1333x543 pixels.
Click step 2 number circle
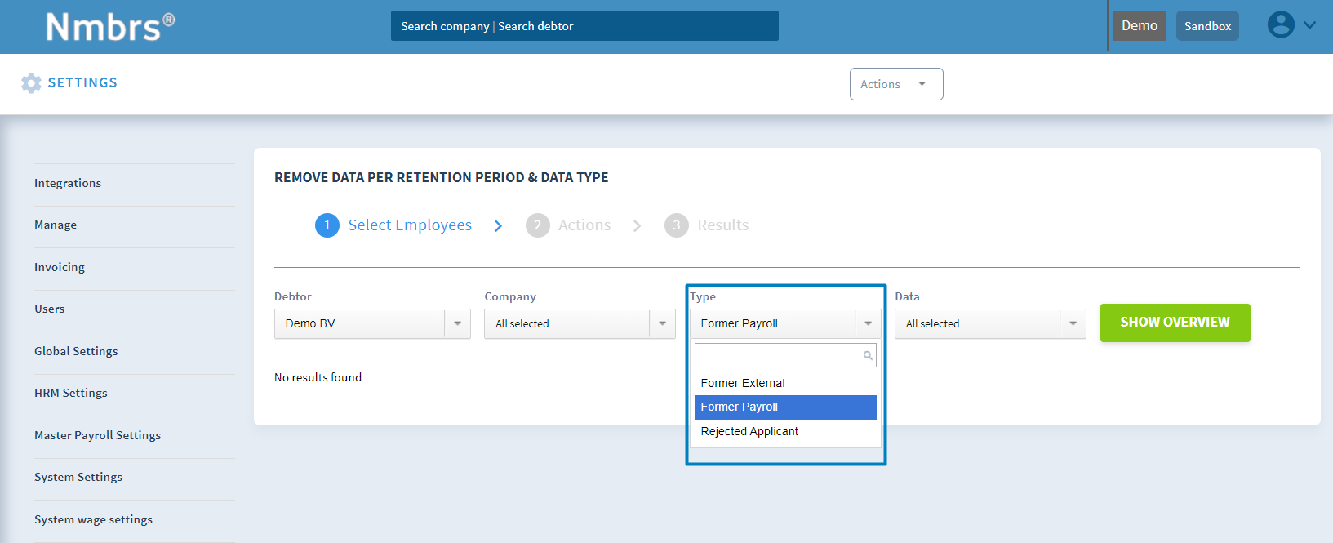537,225
